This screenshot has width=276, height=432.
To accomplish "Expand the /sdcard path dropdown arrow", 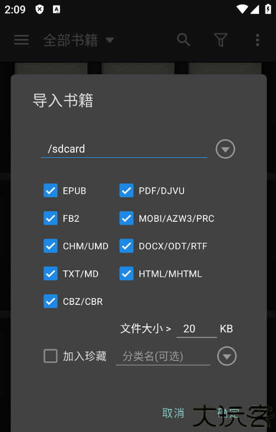I will coord(225,149).
